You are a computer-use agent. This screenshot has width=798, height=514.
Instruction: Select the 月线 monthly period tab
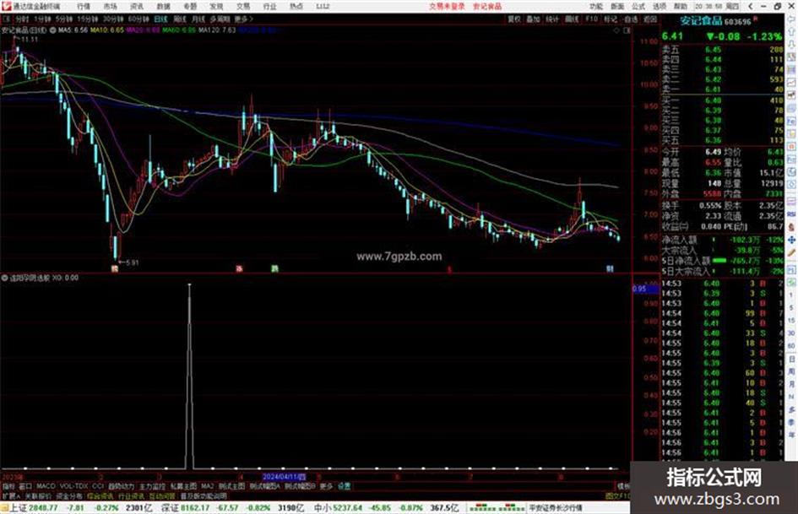[x=198, y=19]
